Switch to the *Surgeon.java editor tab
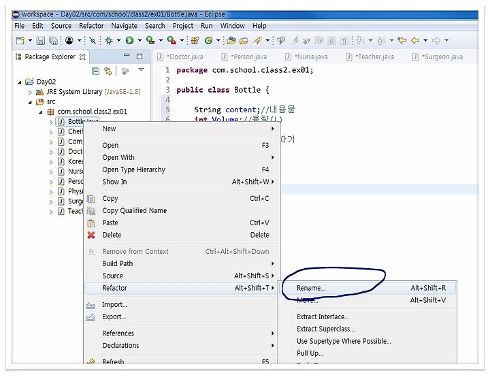 (x=438, y=57)
